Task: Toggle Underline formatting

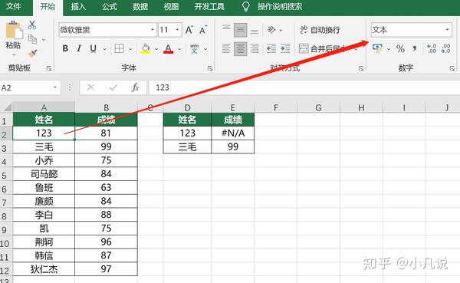Action: point(93,48)
